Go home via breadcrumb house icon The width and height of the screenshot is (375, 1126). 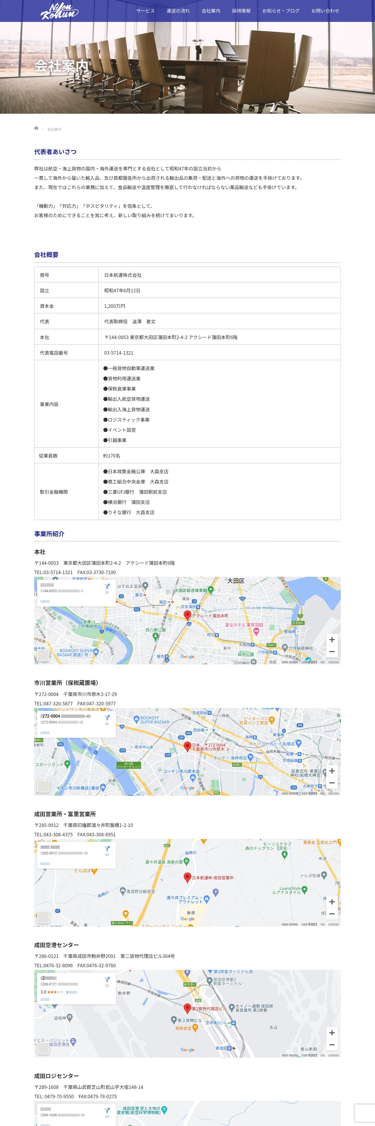(x=36, y=128)
